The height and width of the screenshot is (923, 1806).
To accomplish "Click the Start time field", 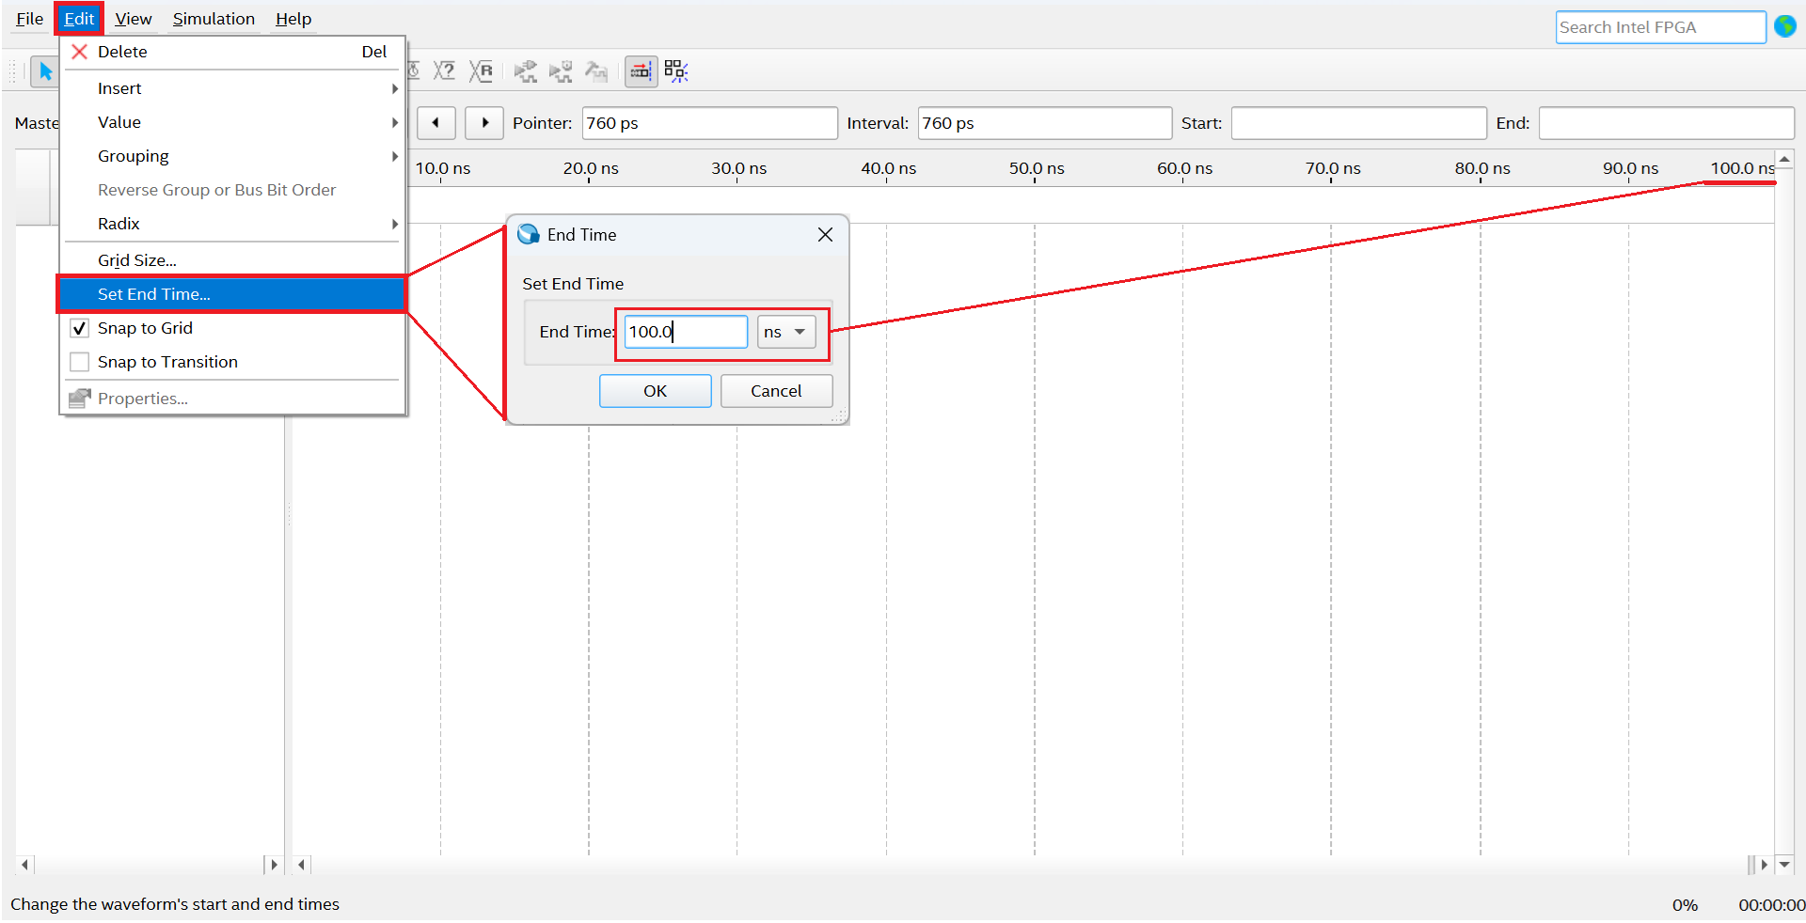I will [1359, 123].
